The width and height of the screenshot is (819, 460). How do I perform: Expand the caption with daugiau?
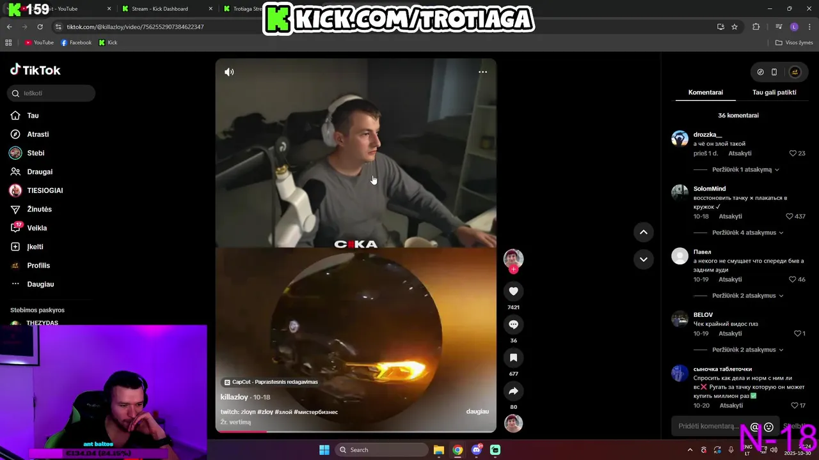477,411
